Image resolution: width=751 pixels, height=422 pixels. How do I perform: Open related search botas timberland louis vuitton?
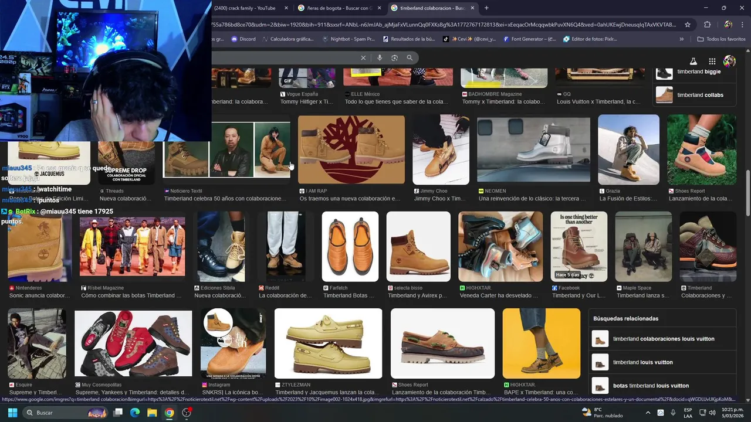click(x=662, y=386)
